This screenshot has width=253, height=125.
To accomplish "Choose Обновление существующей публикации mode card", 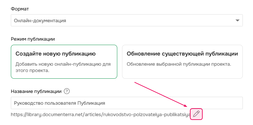I will [182, 62].
